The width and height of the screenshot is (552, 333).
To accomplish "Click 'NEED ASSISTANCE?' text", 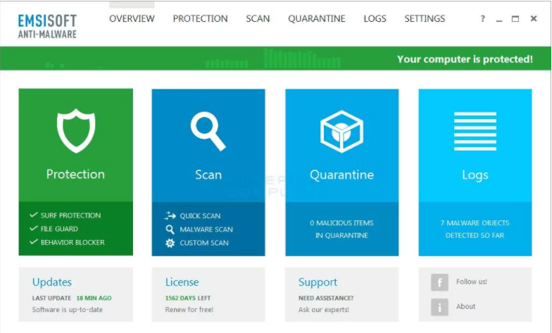I will pyautogui.click(x=325, y=299).
